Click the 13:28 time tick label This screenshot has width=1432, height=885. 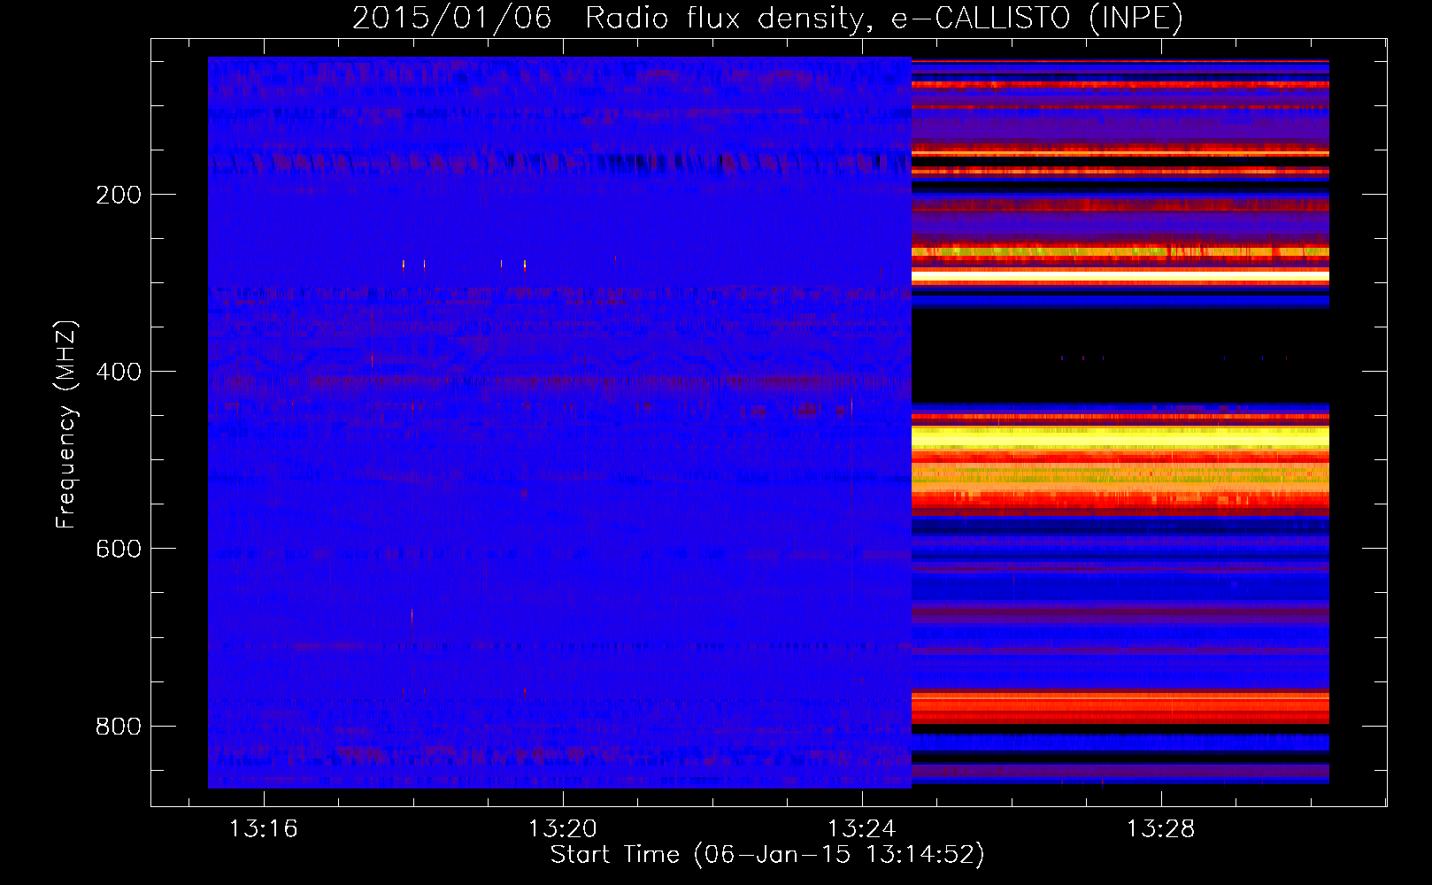click(1160, 829)
